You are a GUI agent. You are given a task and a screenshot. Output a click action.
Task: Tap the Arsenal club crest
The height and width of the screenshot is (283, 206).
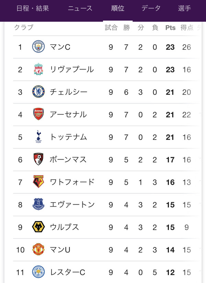[x=38, y=114]
